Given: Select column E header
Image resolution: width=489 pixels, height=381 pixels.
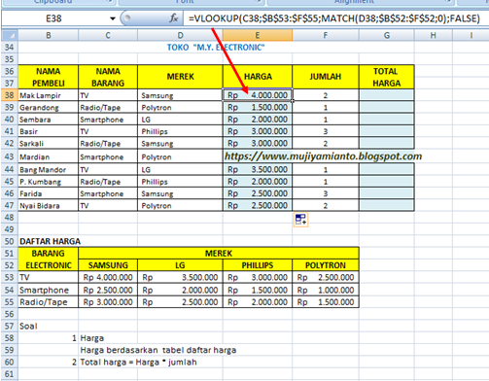Looking at the screenshot, I should tap(258, 35).
